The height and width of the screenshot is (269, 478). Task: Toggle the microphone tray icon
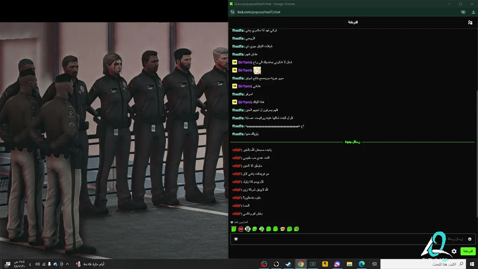pyautogui.click(x=49, y=264)
